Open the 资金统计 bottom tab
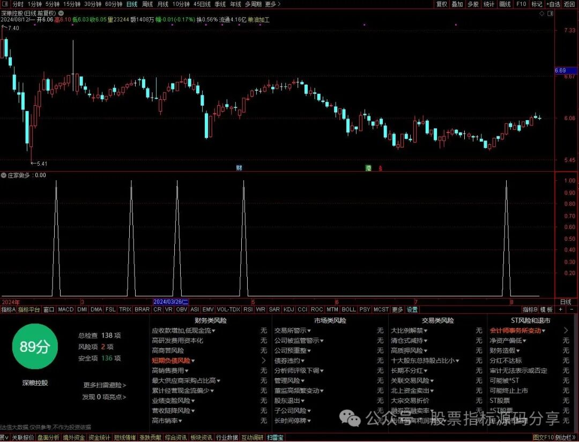 tap(99, 438)
